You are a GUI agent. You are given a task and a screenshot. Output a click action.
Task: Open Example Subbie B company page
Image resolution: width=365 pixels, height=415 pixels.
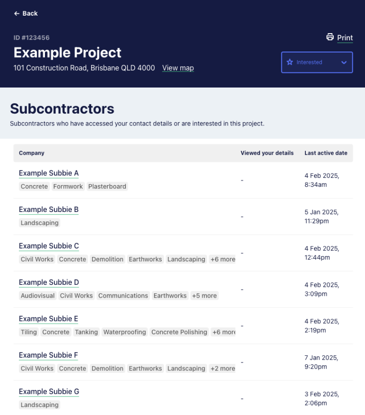49,210
